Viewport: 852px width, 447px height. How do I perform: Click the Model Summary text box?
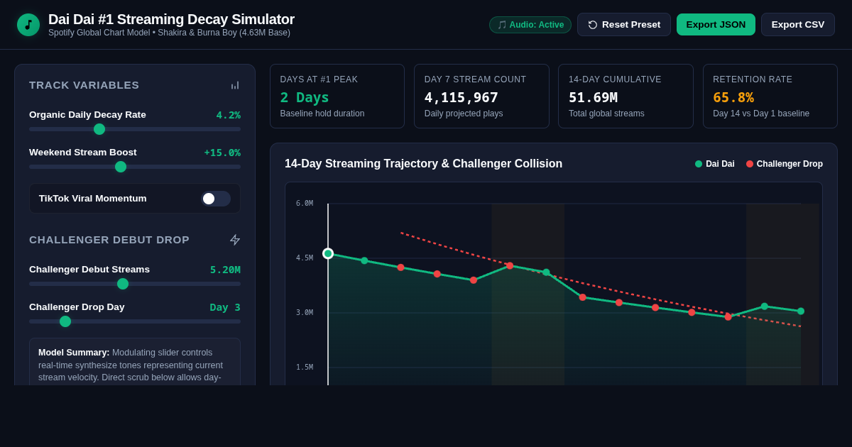click(135, 362)
